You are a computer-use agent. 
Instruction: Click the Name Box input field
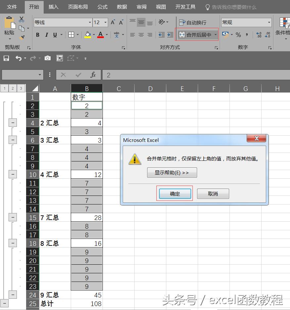20,75
